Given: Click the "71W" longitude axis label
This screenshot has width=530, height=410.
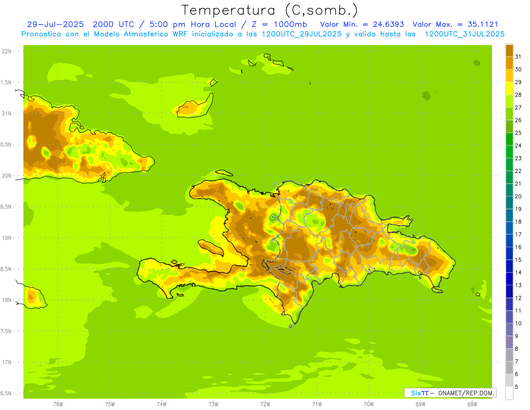Looking at the screenshot, I should tap(317, 404).
